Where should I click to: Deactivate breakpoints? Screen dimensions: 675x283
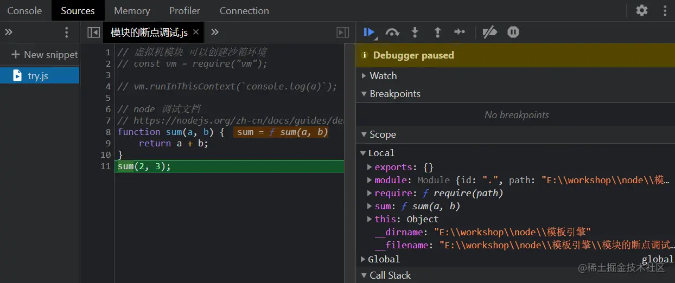click(x=489, y=33)
